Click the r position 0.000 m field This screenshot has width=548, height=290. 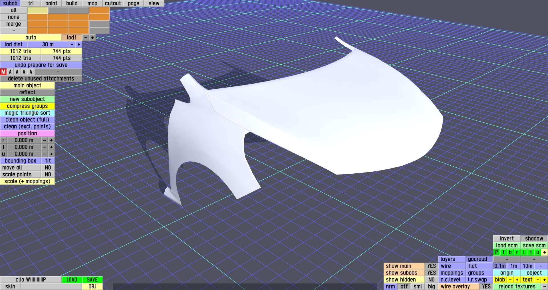(24, 140)
